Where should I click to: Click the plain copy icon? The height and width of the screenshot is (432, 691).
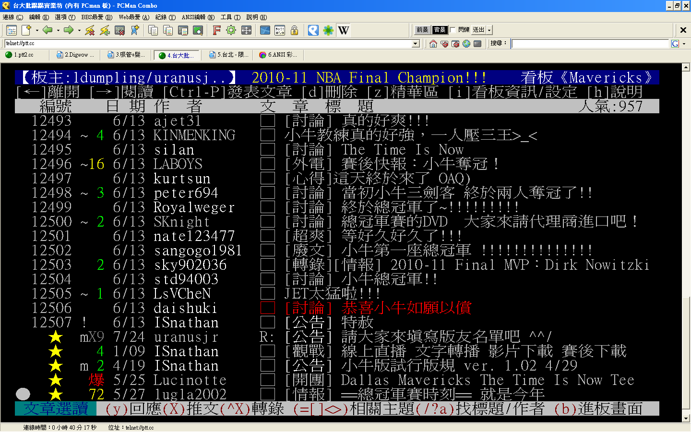tap(153, 30)
